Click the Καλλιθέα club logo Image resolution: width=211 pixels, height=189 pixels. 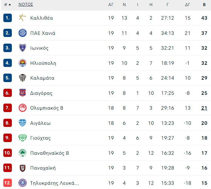(22, 18)
